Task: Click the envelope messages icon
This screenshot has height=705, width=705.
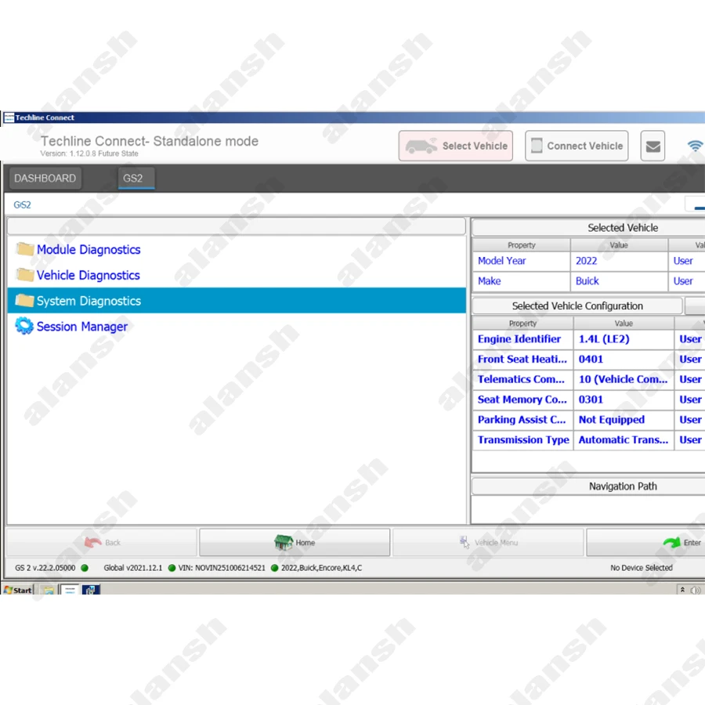Action: click(x=653, y=146)
